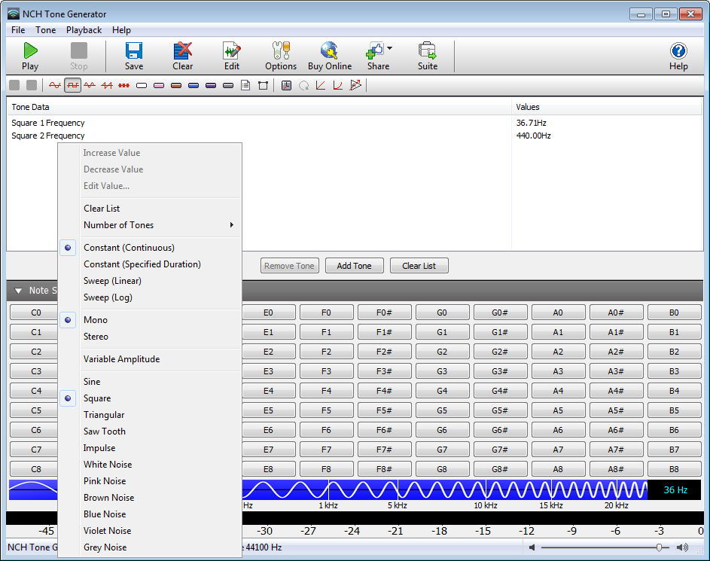The image size is (710, 561).
Task: Click the document page small toolbar icon
Action: tap(245, 85)
